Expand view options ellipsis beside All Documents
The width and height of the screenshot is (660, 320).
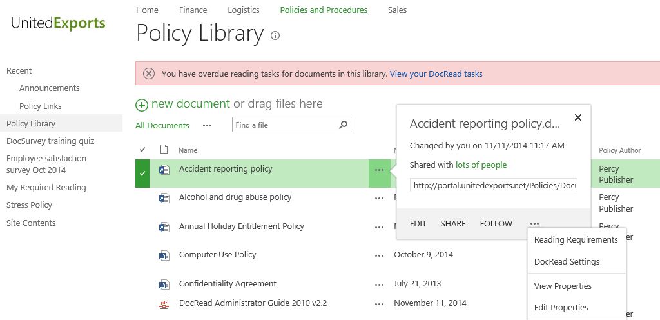click(x=207, y=125)
